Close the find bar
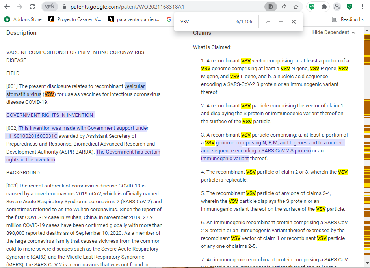 [x=294, y=22]
